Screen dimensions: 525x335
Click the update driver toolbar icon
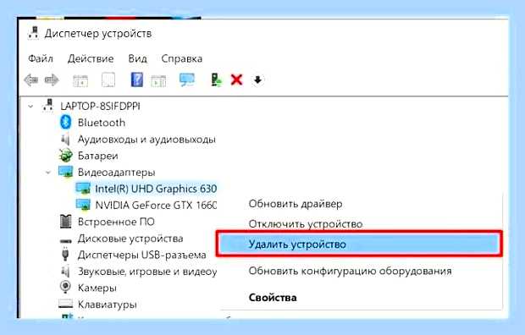click(x=216, y=80)
